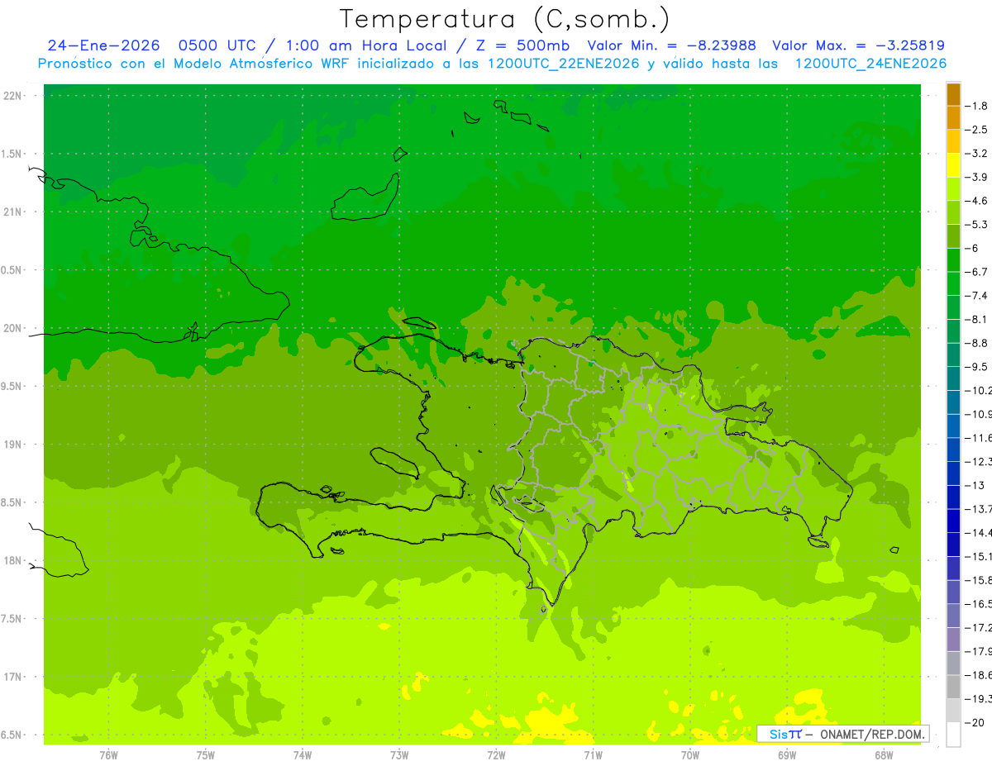Image resolution: width=992 pixels, height=766 pixels.
Task: Click the lime swatch between -3.9 and -4.6
Action: point(953,188)
